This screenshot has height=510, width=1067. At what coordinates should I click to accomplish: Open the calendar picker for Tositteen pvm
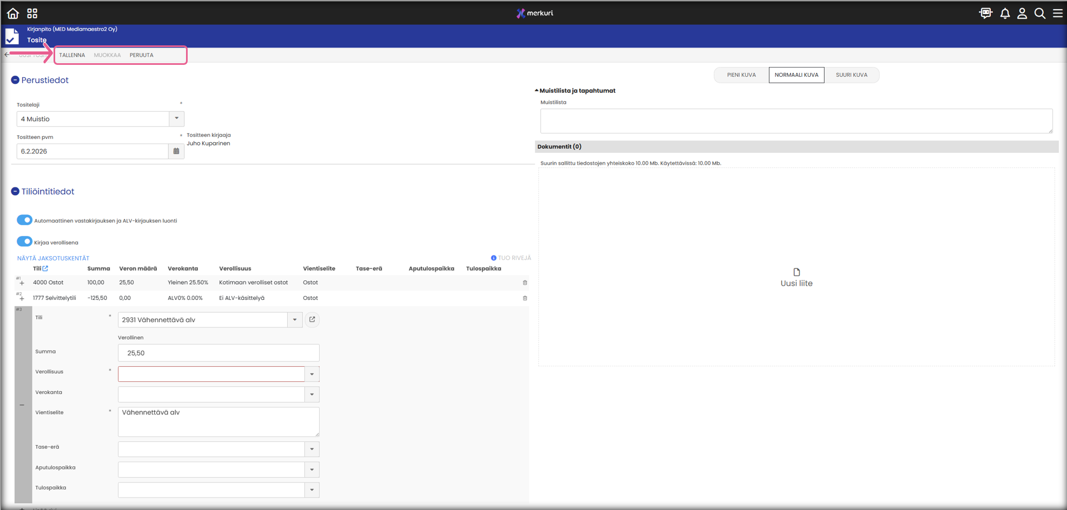(x=176, y=151)
